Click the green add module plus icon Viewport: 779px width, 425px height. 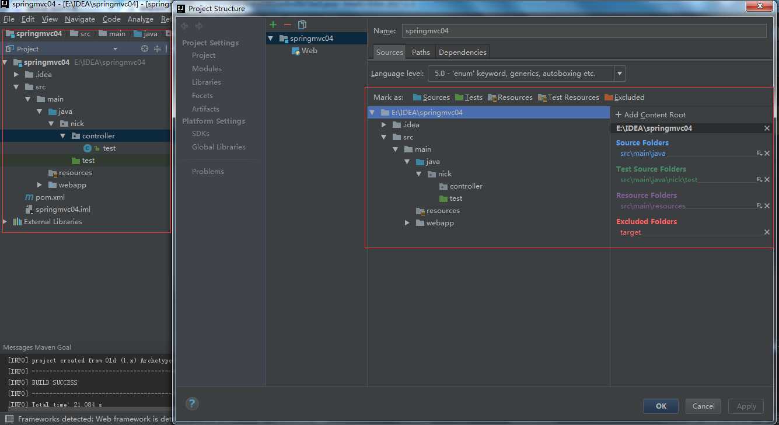pos(273,25)
